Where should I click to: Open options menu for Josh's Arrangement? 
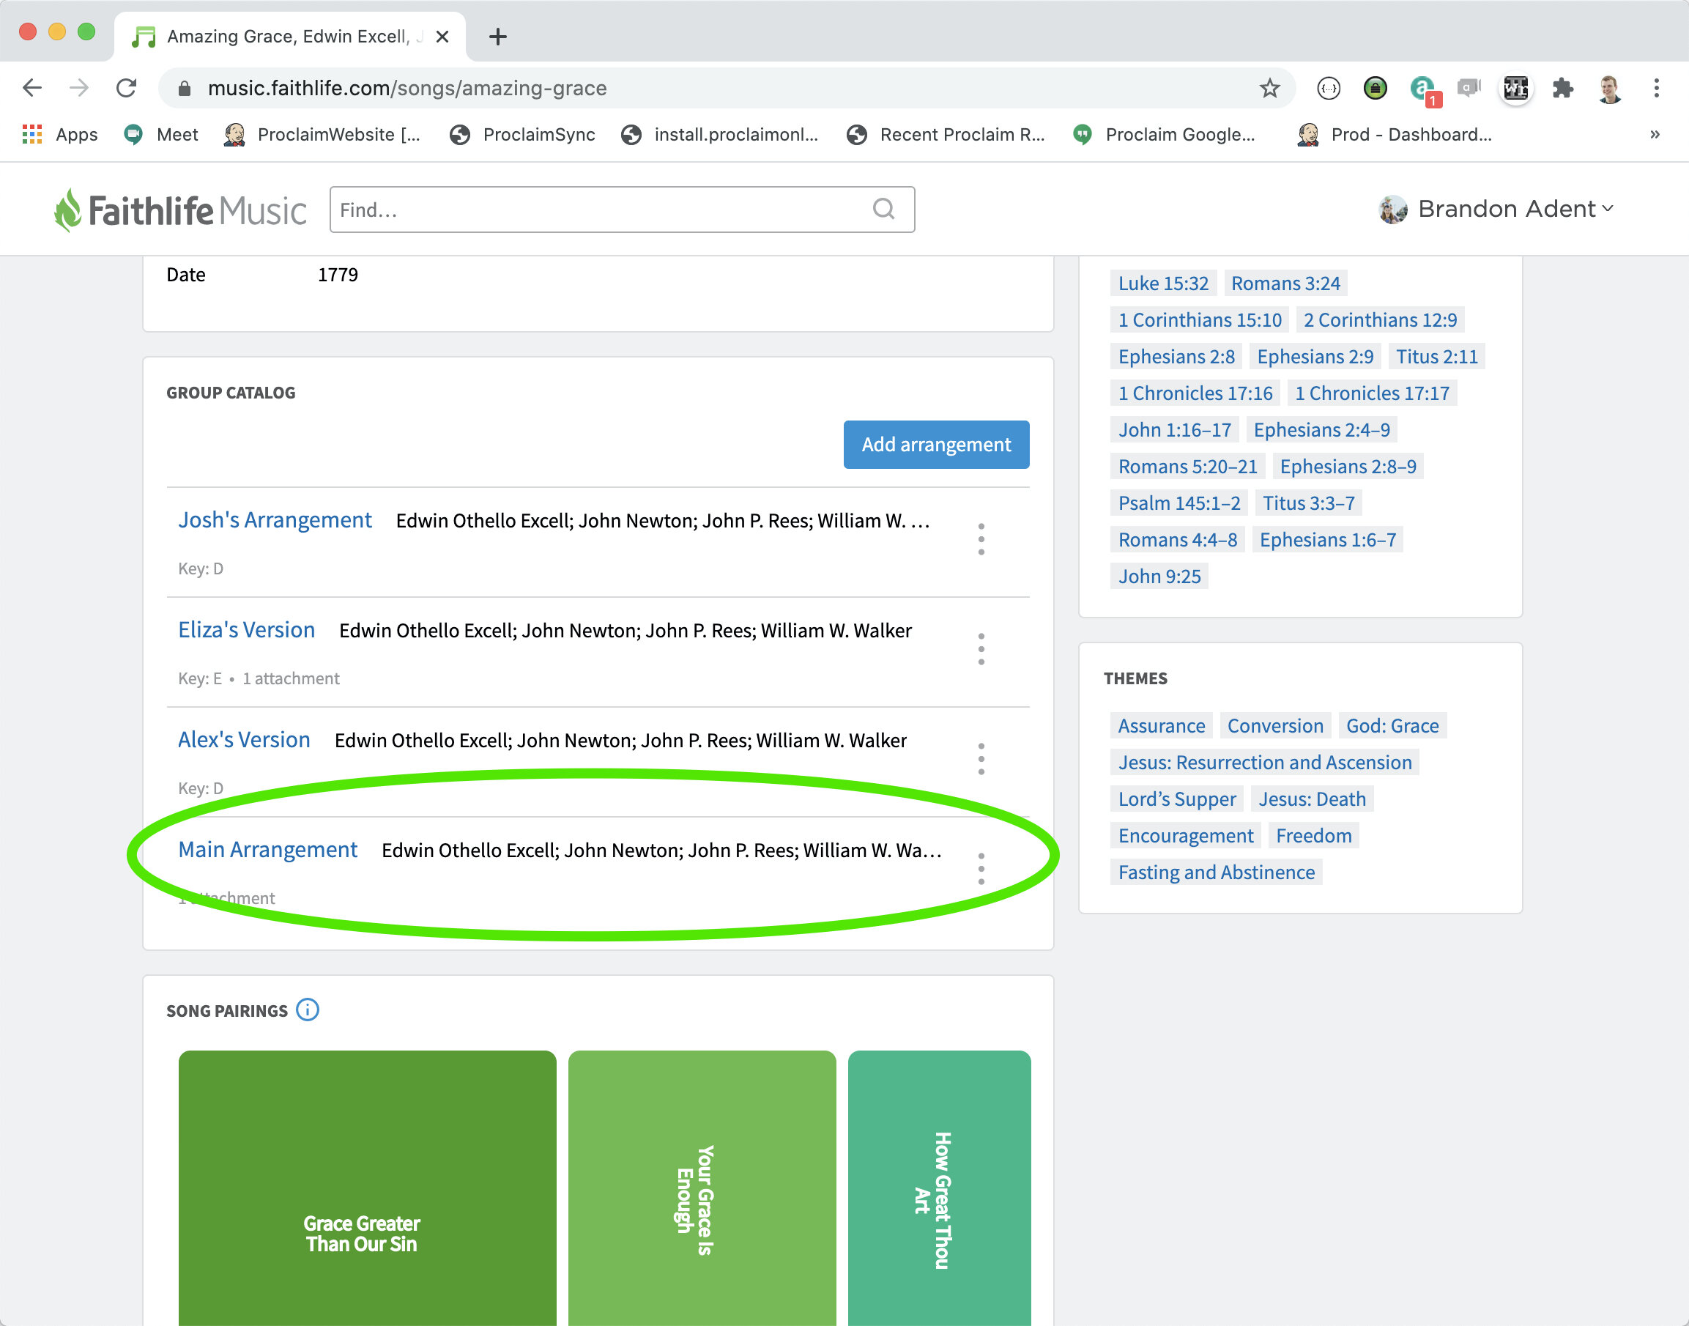coord(981,538)
